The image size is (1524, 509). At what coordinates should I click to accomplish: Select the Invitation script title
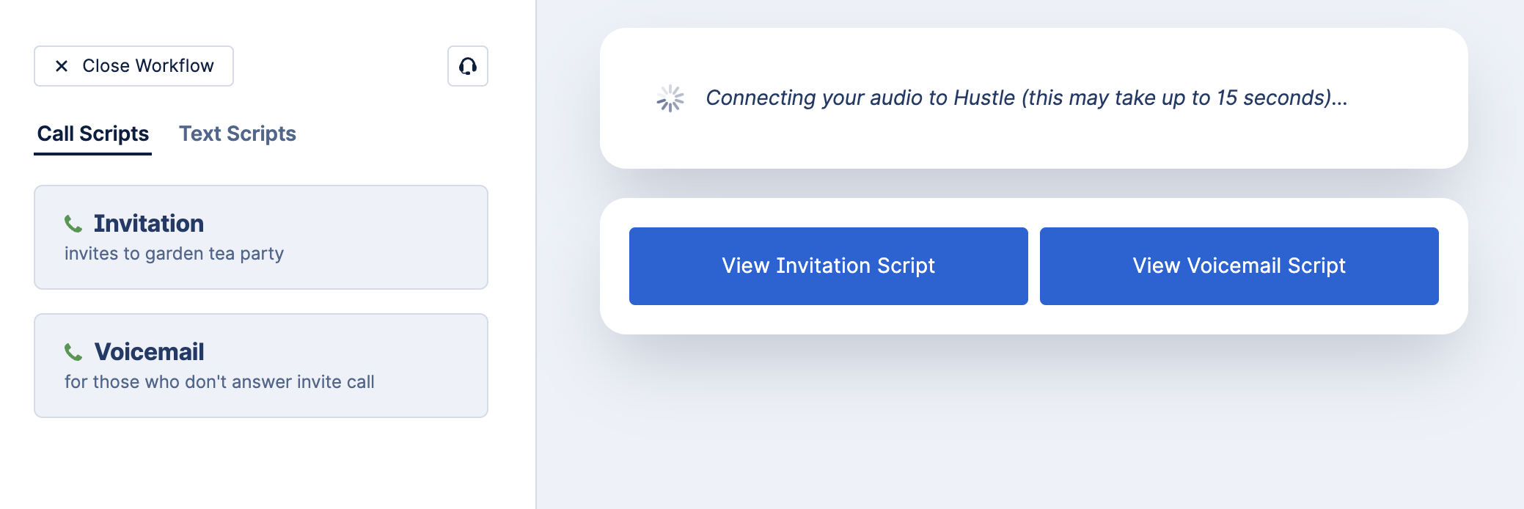(149, 223)
